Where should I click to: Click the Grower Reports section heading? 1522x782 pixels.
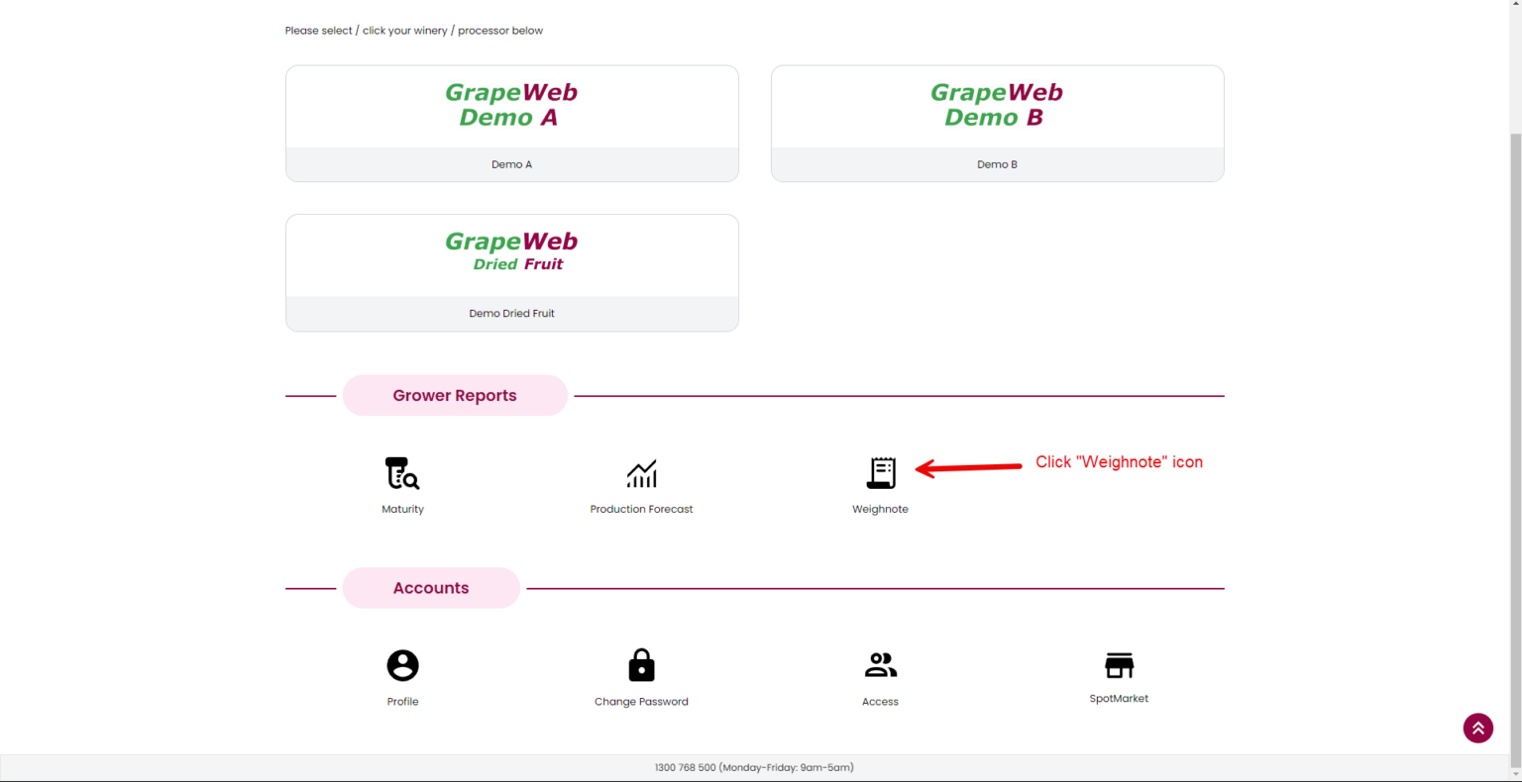[x=455, y=395]
